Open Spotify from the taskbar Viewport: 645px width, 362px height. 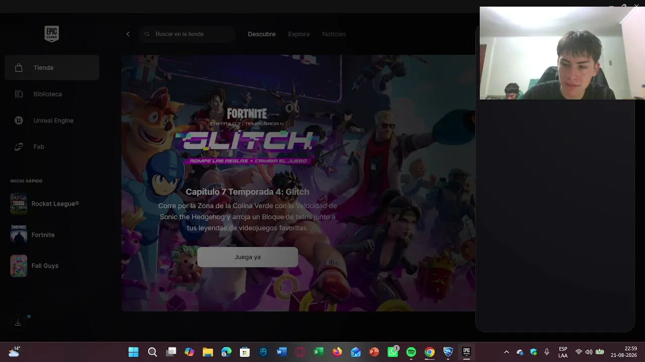pos(411,352)
